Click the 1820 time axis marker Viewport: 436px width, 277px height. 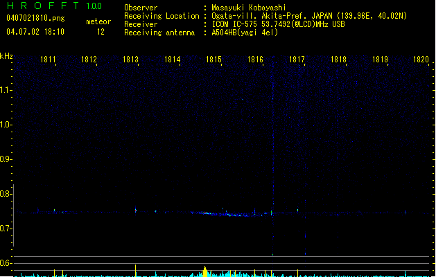click(x=421, y=59)
